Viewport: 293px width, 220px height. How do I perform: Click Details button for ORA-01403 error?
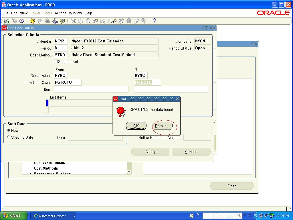coord(163,126)
